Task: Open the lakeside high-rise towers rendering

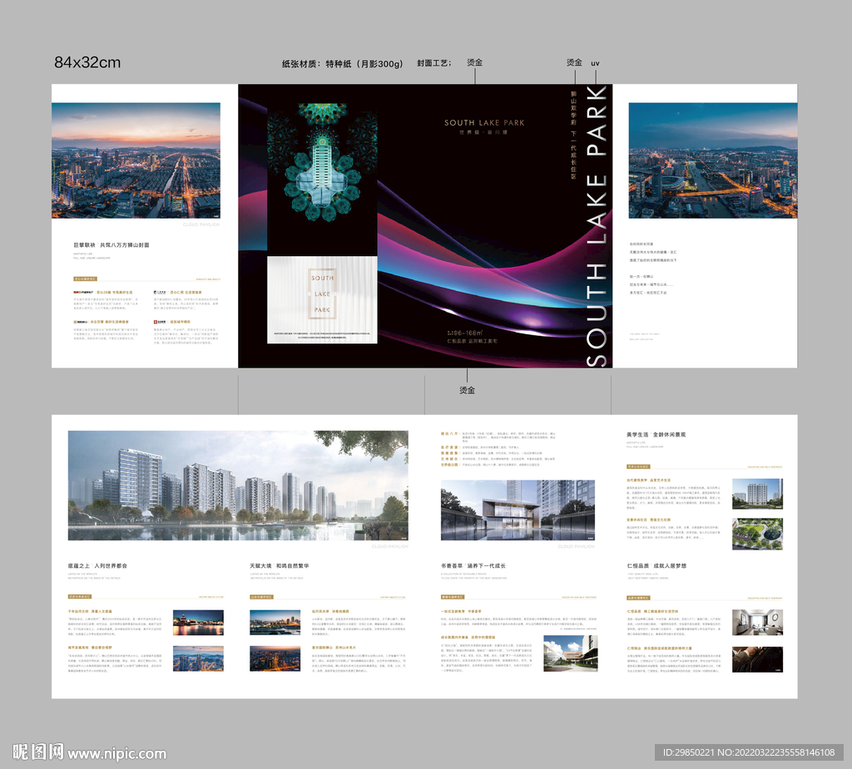Action: click(238, 486)
